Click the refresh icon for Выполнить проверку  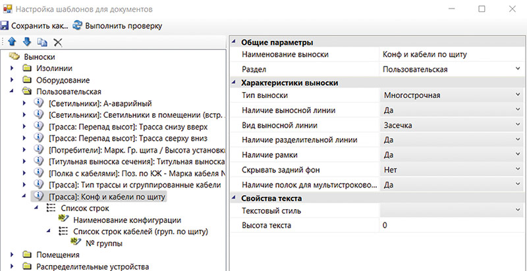tap(78, 26)
